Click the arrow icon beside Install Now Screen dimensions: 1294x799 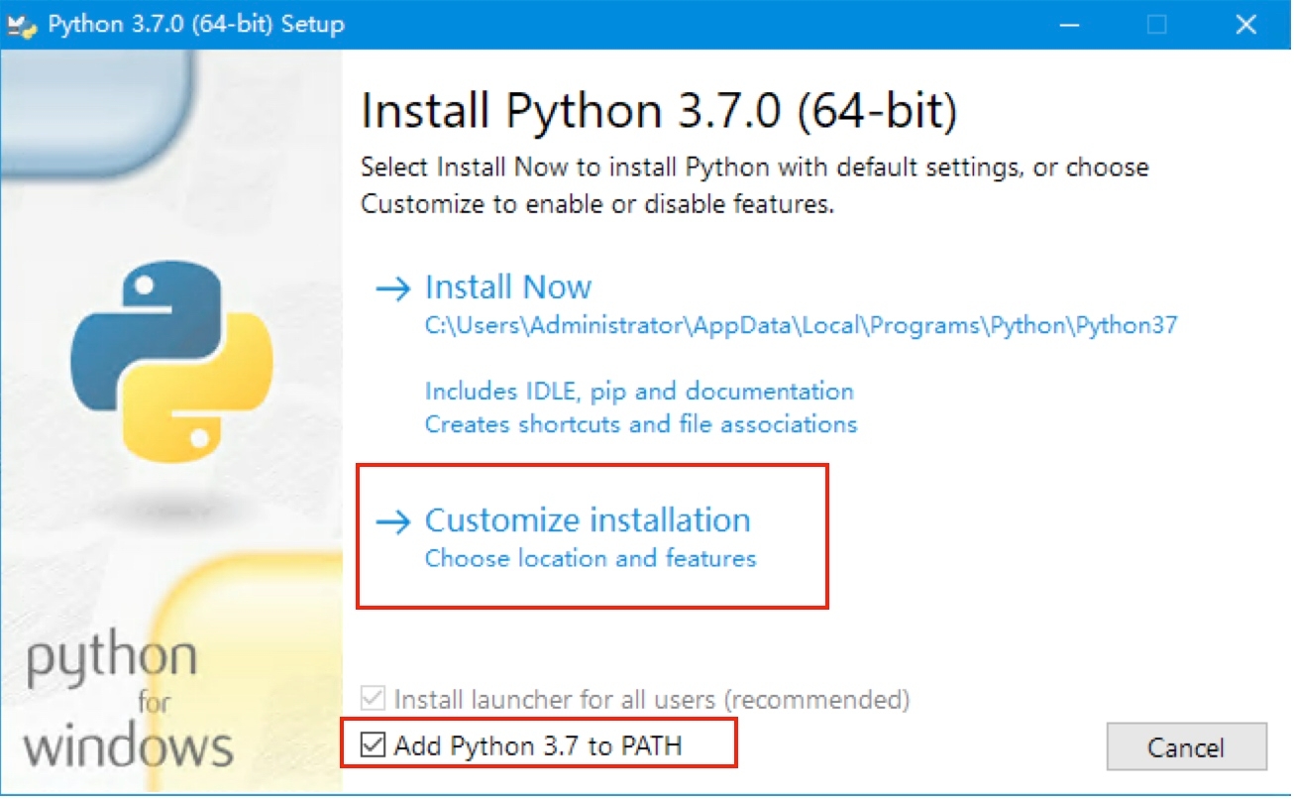393,289
